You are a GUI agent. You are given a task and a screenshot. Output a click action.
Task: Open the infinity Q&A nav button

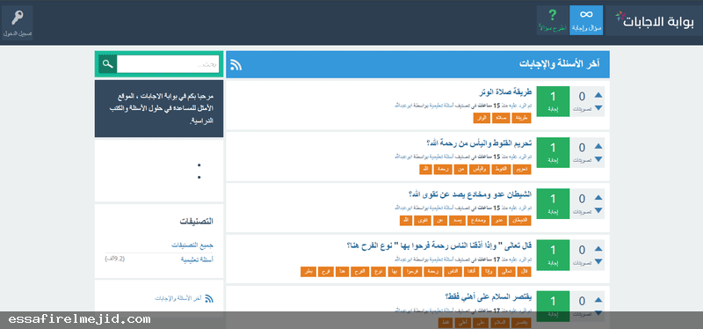586,20
